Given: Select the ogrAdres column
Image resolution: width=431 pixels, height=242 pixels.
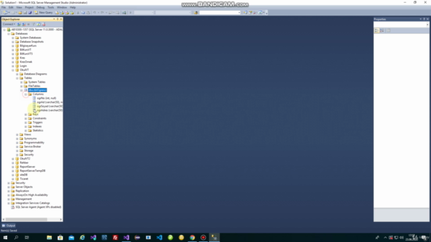Looking at the screenshot, I should click(50, 110).
